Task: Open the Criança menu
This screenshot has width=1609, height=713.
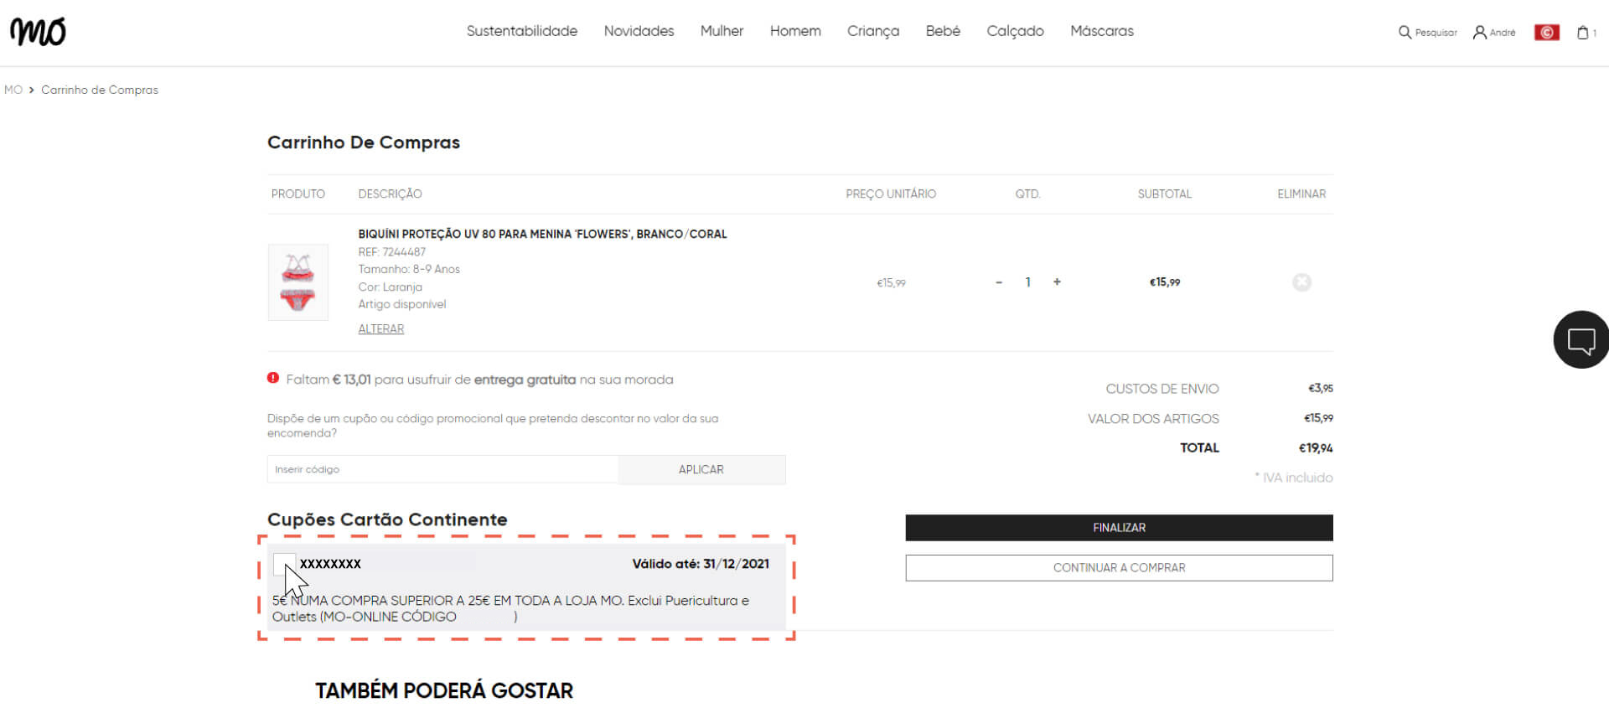Action: pyautogui.click(x=873, y=31)
